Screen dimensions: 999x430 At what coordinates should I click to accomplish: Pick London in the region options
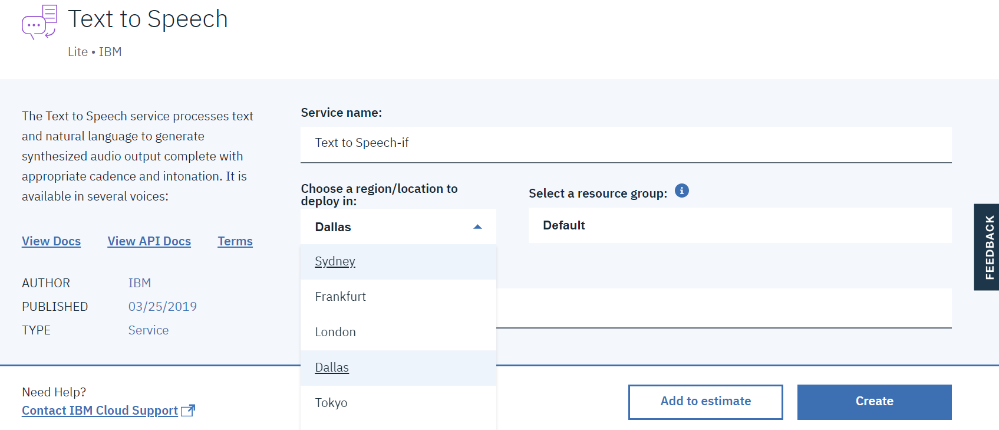(335, 332)
